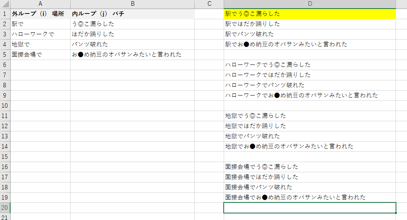
Task: Select cell '面接会場で' in column A
Action: (40, 54)
